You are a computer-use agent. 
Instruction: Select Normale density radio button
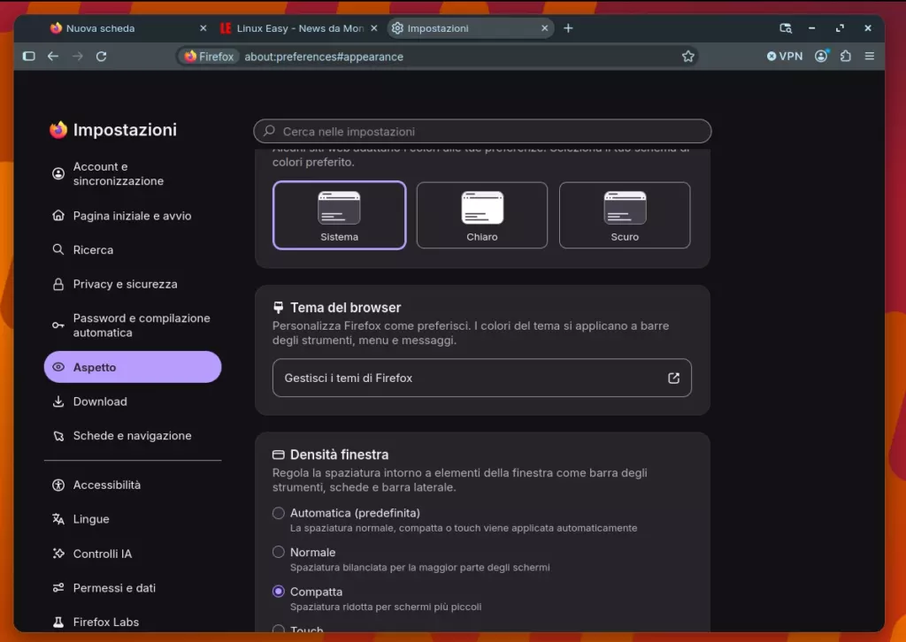click(279, 552)
